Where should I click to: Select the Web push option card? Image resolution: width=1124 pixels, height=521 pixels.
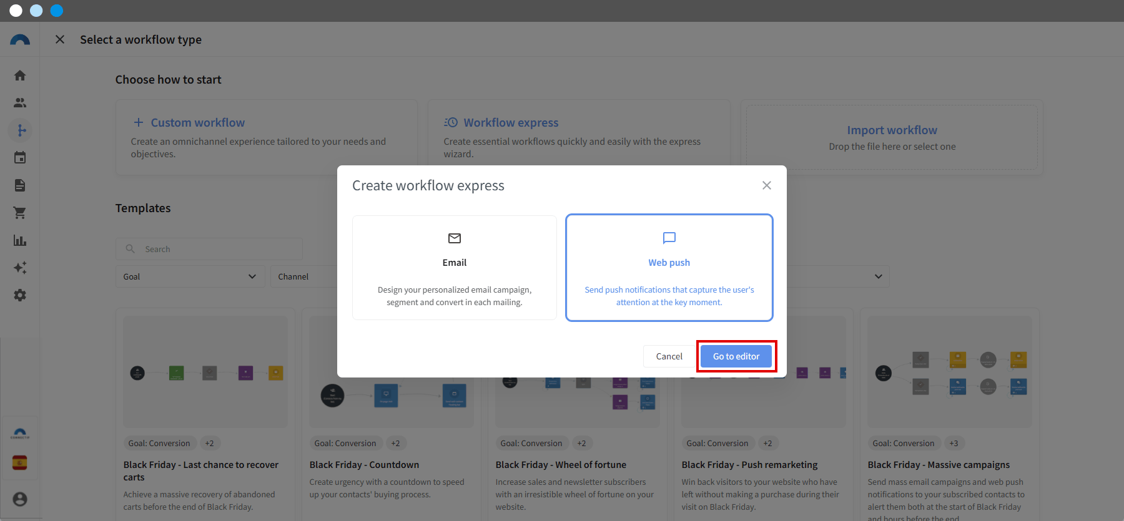point(669,268)
